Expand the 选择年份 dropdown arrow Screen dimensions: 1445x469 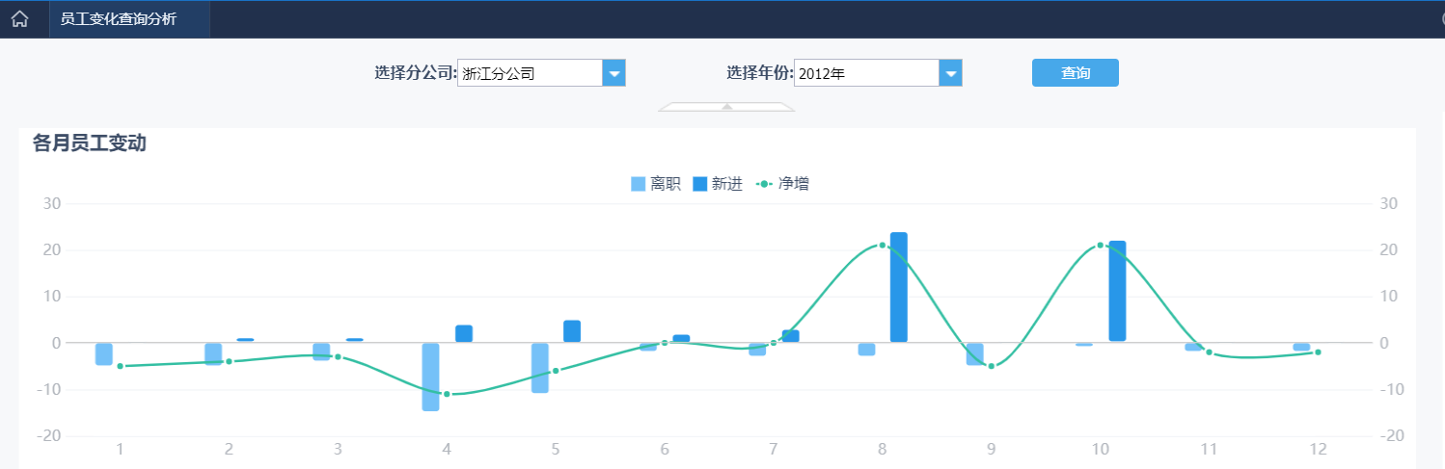click(951, 73)
